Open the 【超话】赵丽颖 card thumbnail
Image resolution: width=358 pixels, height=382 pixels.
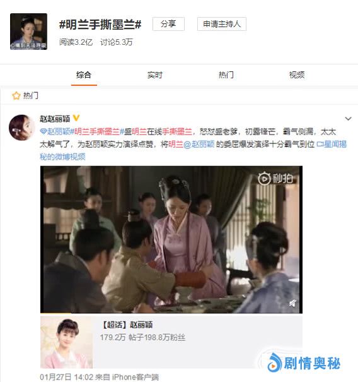66,342
